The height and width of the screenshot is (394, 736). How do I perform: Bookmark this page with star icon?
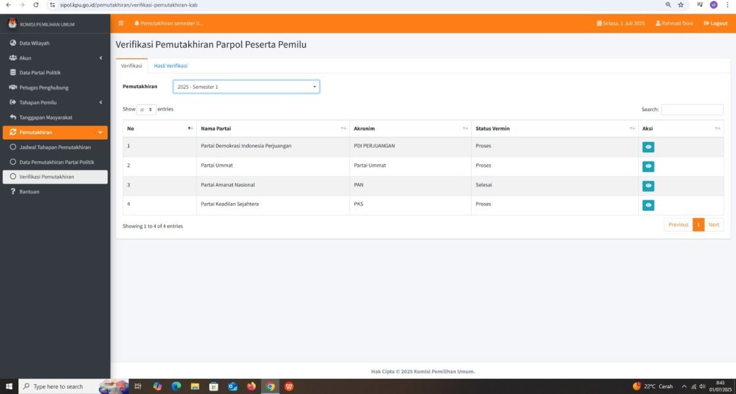(681, 5)
